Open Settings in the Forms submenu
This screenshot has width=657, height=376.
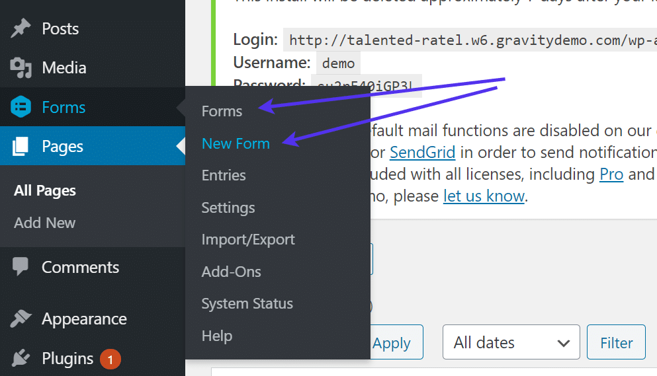click(228, 207)
